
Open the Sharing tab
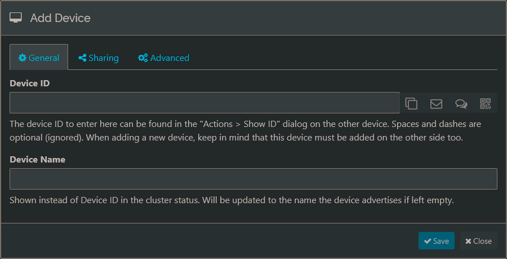[99, 58]
